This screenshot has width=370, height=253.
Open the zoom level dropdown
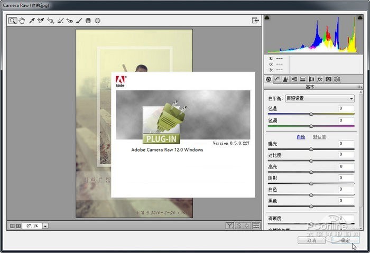[x=45, y=226]
